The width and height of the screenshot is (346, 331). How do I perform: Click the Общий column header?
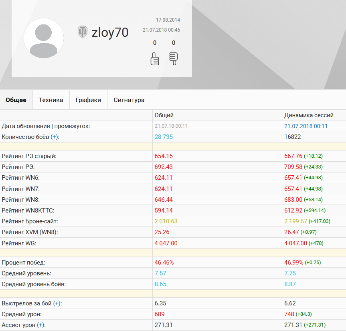164,115
